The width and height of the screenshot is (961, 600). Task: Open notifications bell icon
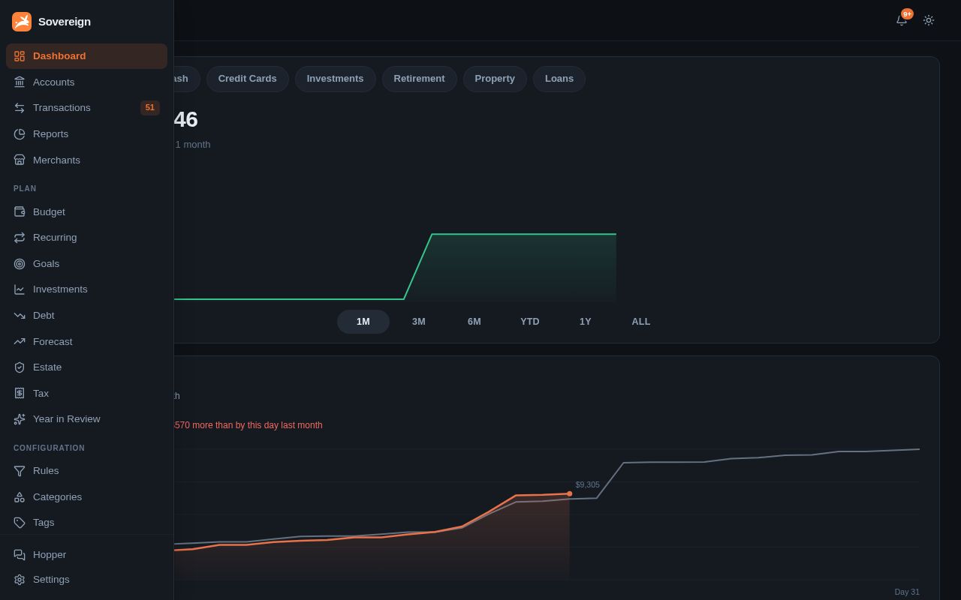[902, 20]
